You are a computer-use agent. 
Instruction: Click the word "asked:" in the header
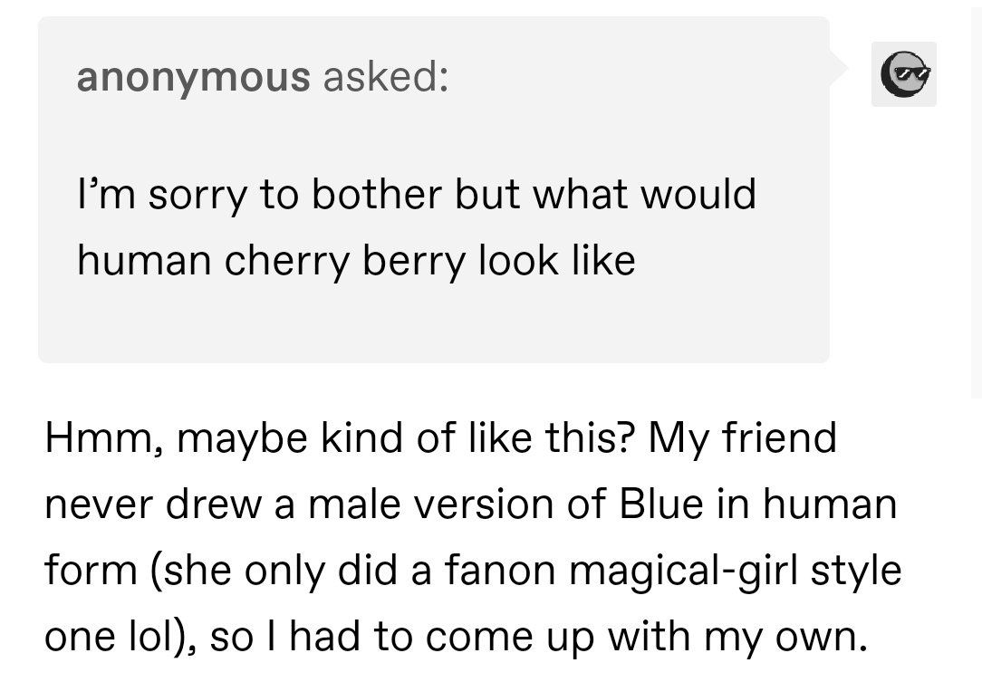[385, 76]
